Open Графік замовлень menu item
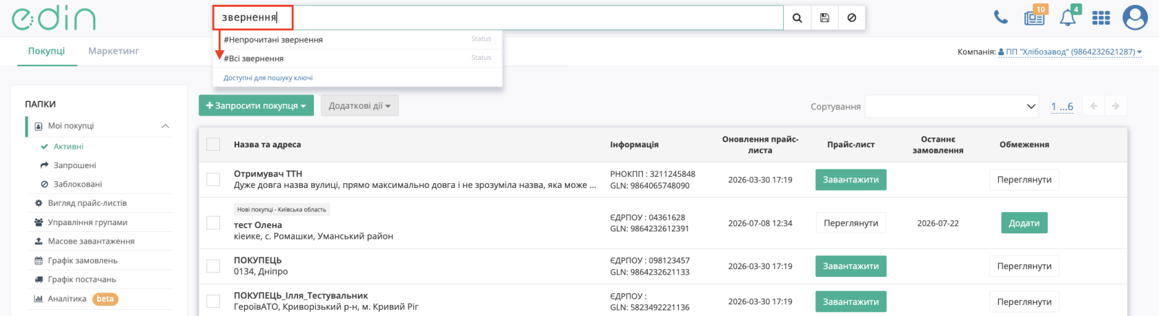The height and width of the screenshot is (316, 1159). coord(82,261)
